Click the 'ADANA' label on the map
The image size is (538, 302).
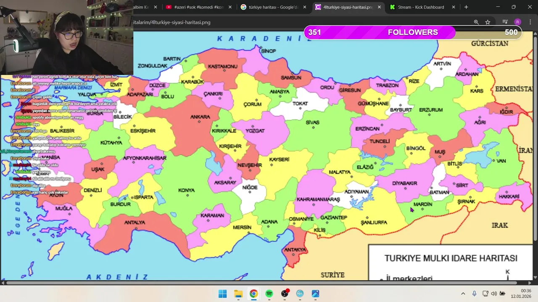coord(269,222)
